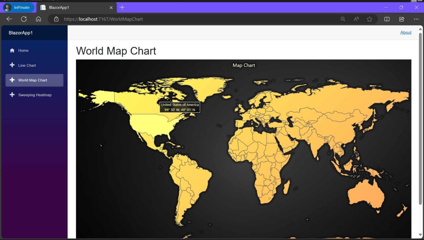
Task: Click the zoom magnifier icon in address bar
Action: click(x=343, y=19)
